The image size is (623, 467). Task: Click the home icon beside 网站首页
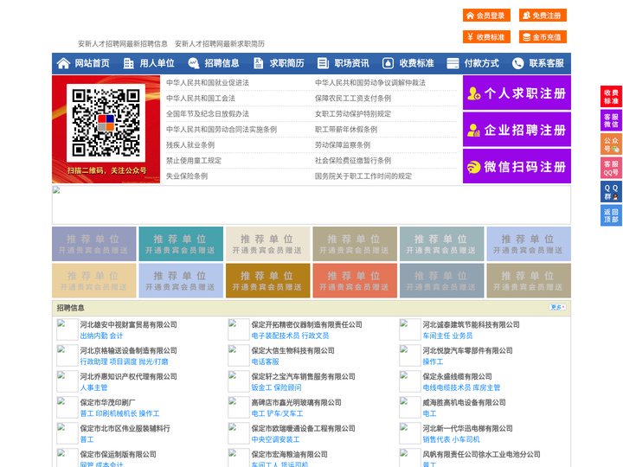coord(63,63)
